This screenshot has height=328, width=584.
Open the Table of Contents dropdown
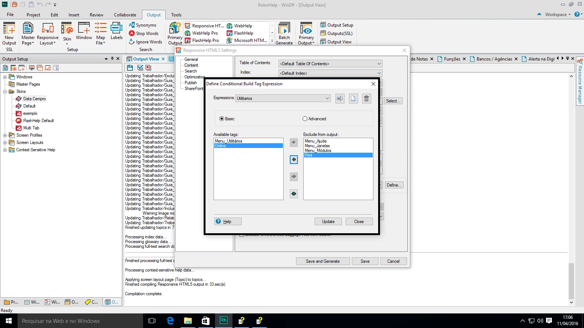(x=330, y=64)
